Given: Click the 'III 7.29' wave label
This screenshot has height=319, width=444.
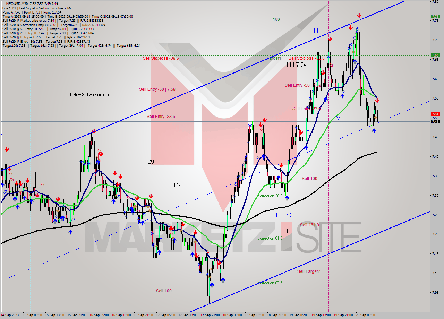Looking at the screenshot, I should 144,162.
